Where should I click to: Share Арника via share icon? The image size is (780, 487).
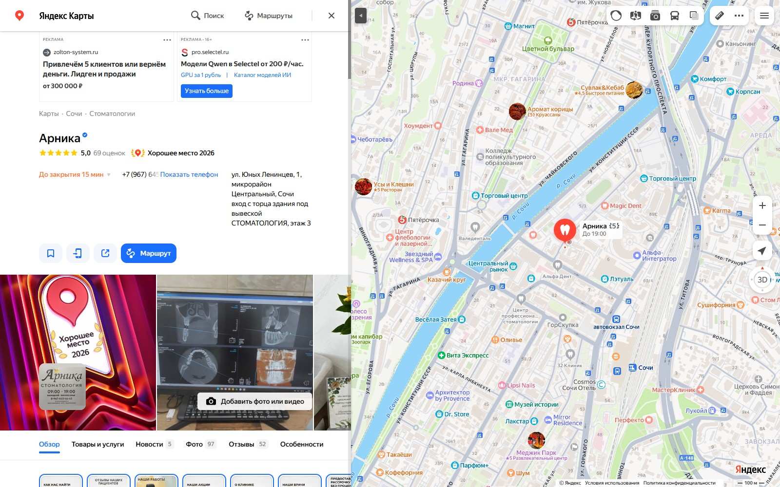click(105, 253)
